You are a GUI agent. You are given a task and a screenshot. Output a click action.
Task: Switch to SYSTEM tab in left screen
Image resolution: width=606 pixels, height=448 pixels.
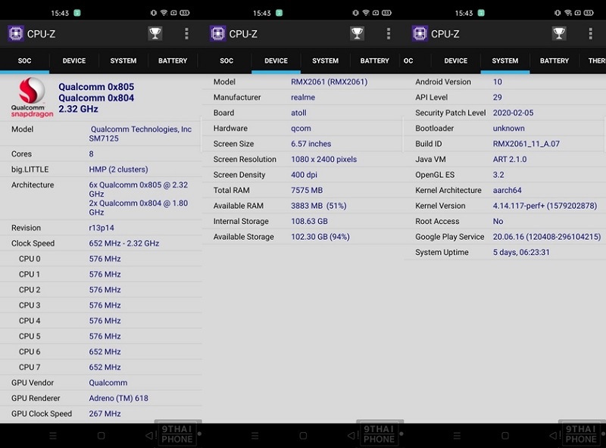123,61
